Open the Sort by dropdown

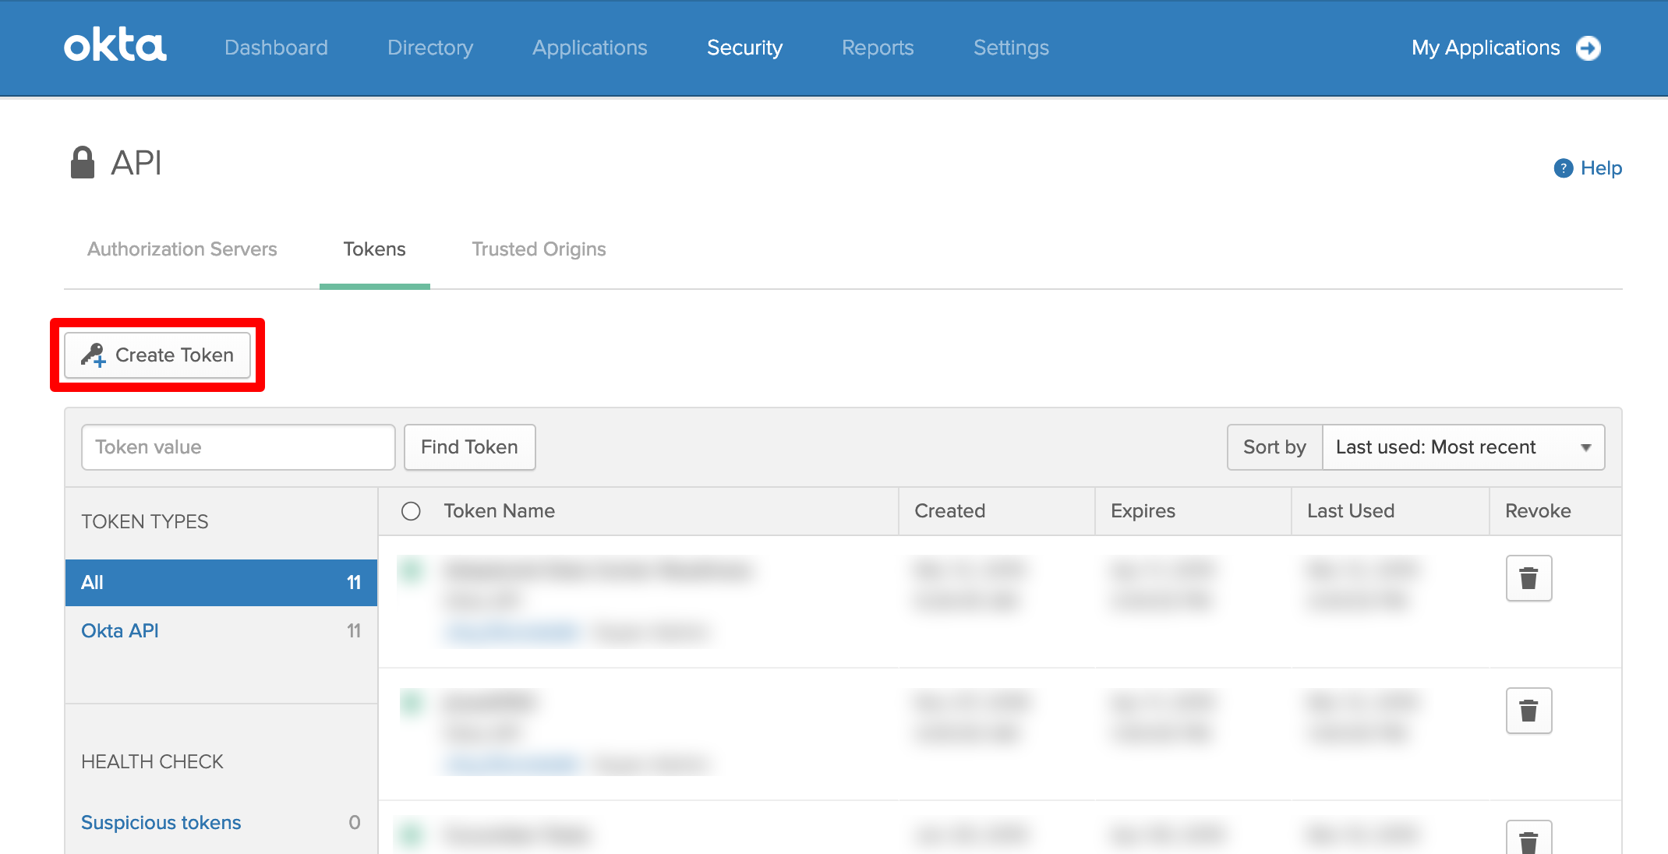[1463, 447]
